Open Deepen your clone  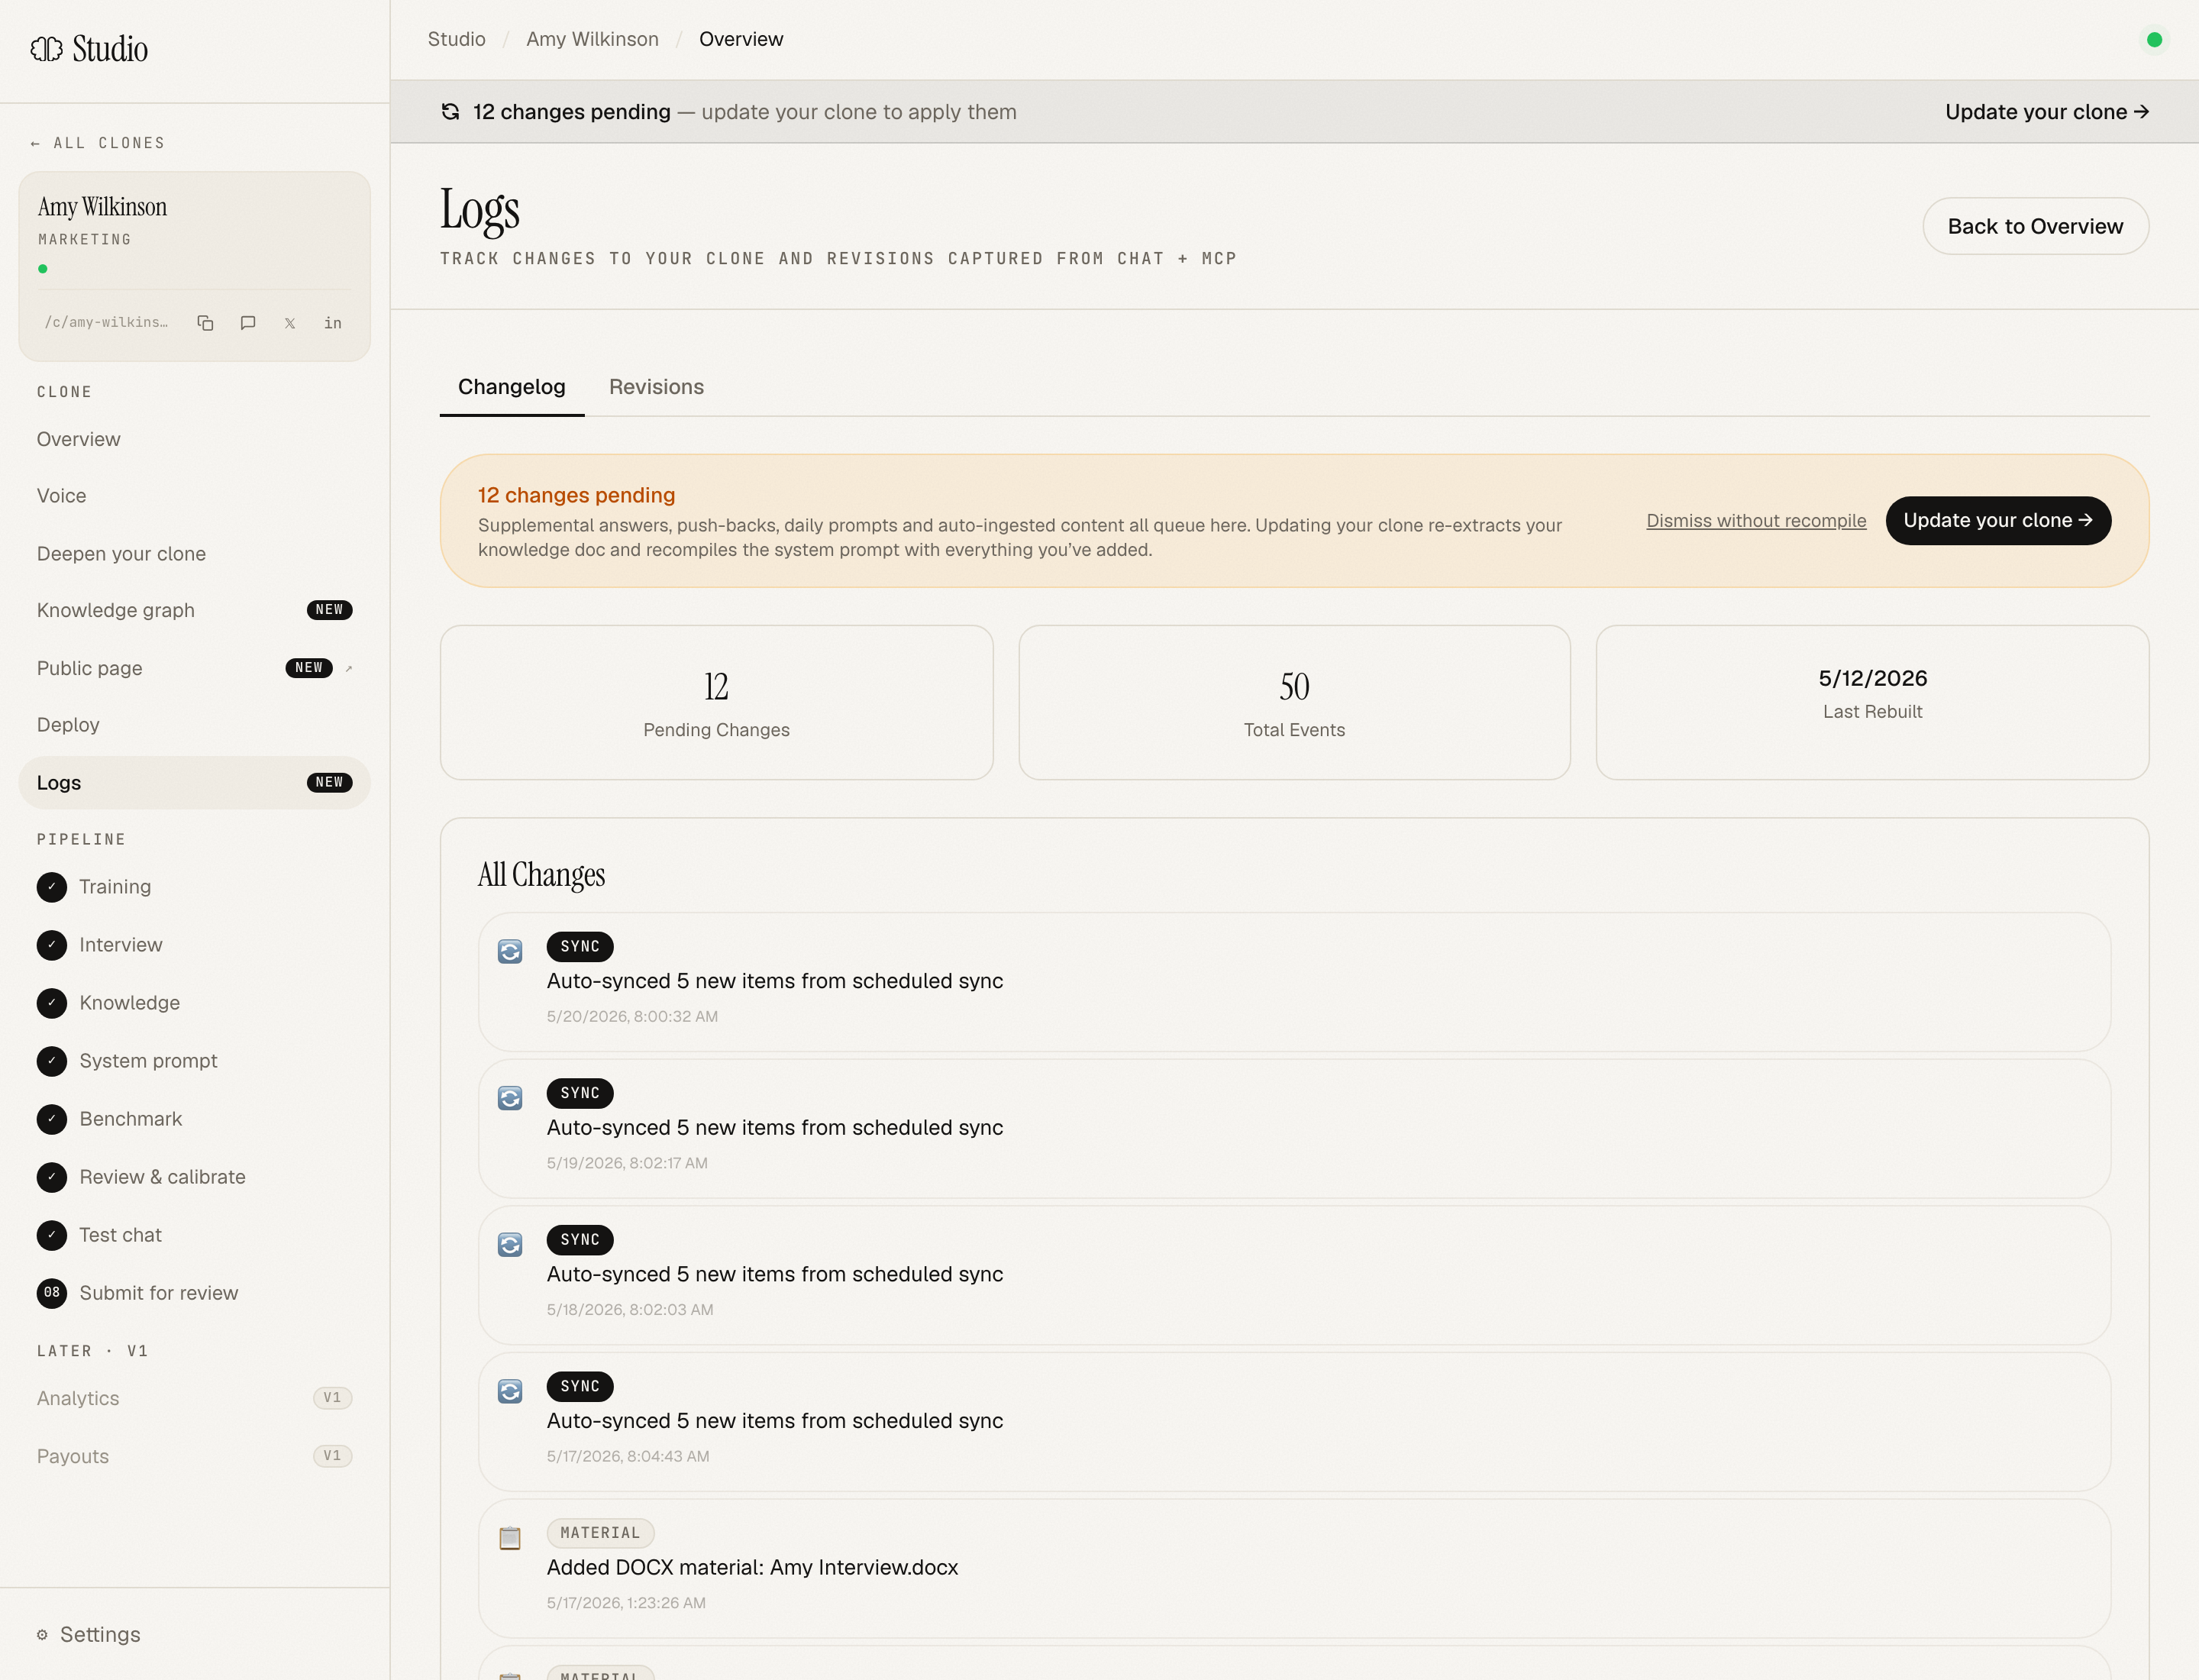pos(195,554)
